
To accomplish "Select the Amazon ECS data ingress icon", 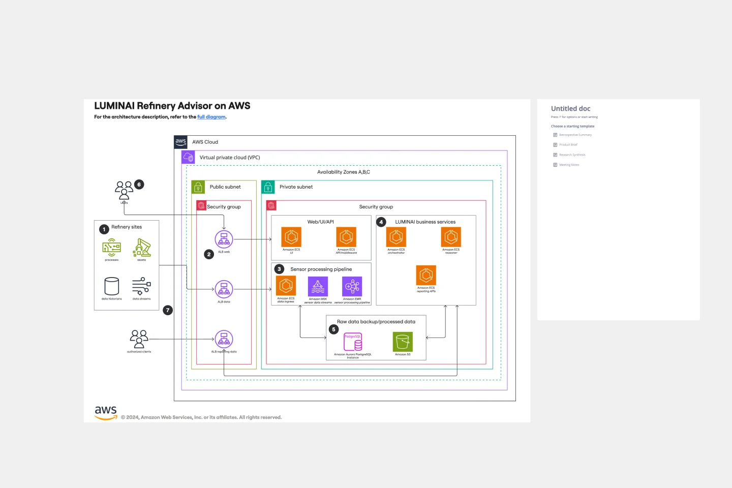I will tap(286, 286).
